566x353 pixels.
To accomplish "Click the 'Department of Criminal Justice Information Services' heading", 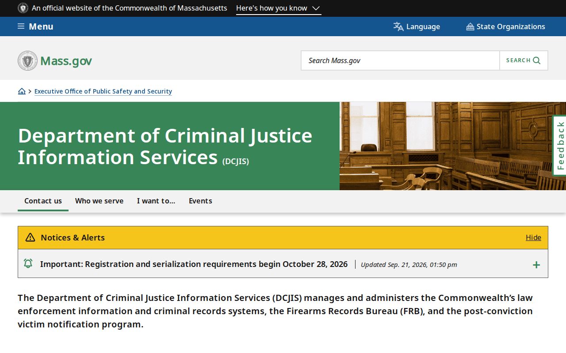I will [x=165, y=146].
